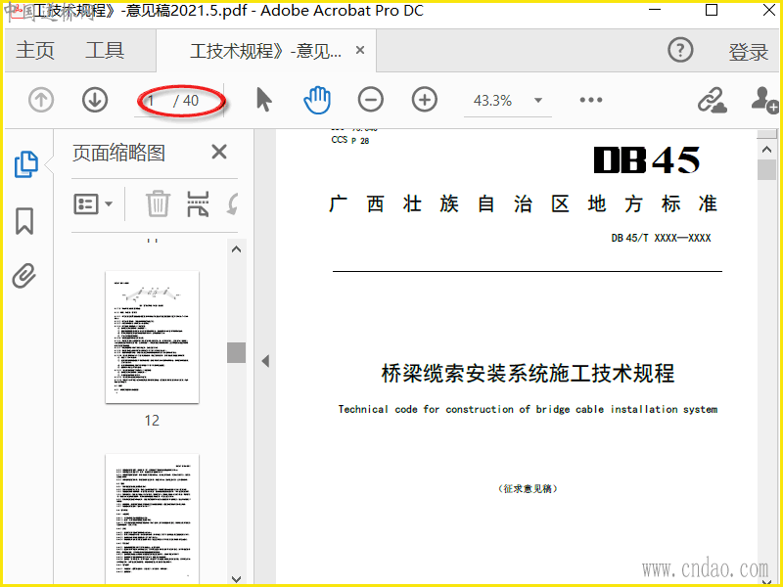The image size is (783, 587).
Task: Click the document vertical scrollbar handle
Action: (766, 169)
